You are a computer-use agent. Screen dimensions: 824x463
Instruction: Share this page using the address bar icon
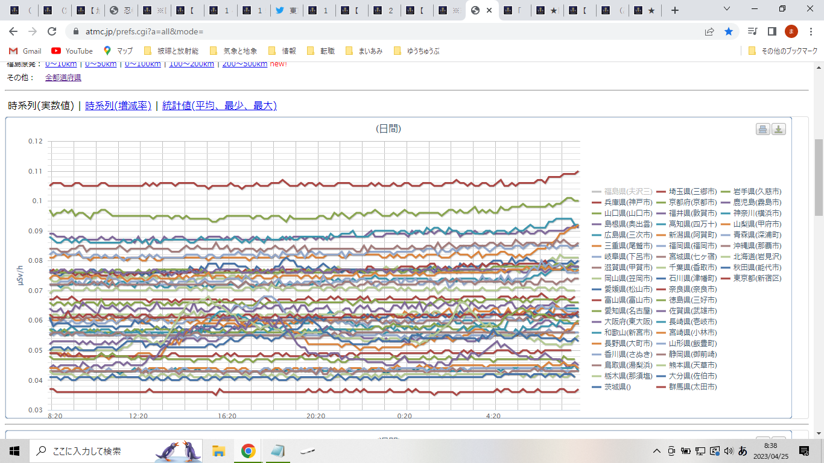pyautogui.click(x=709, y=31)
